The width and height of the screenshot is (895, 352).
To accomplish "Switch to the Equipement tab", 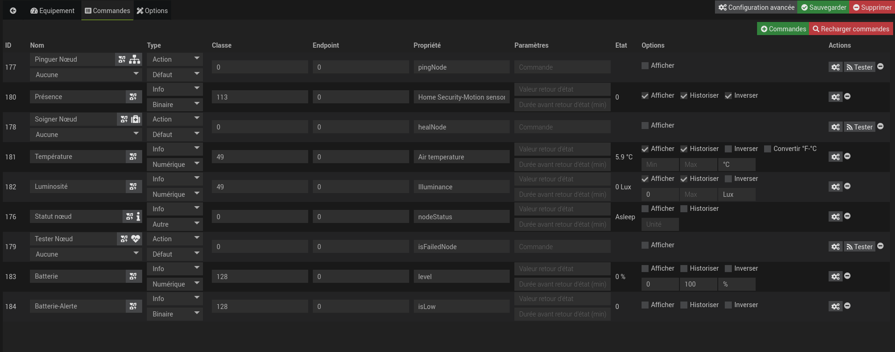I will click(52, 11).
